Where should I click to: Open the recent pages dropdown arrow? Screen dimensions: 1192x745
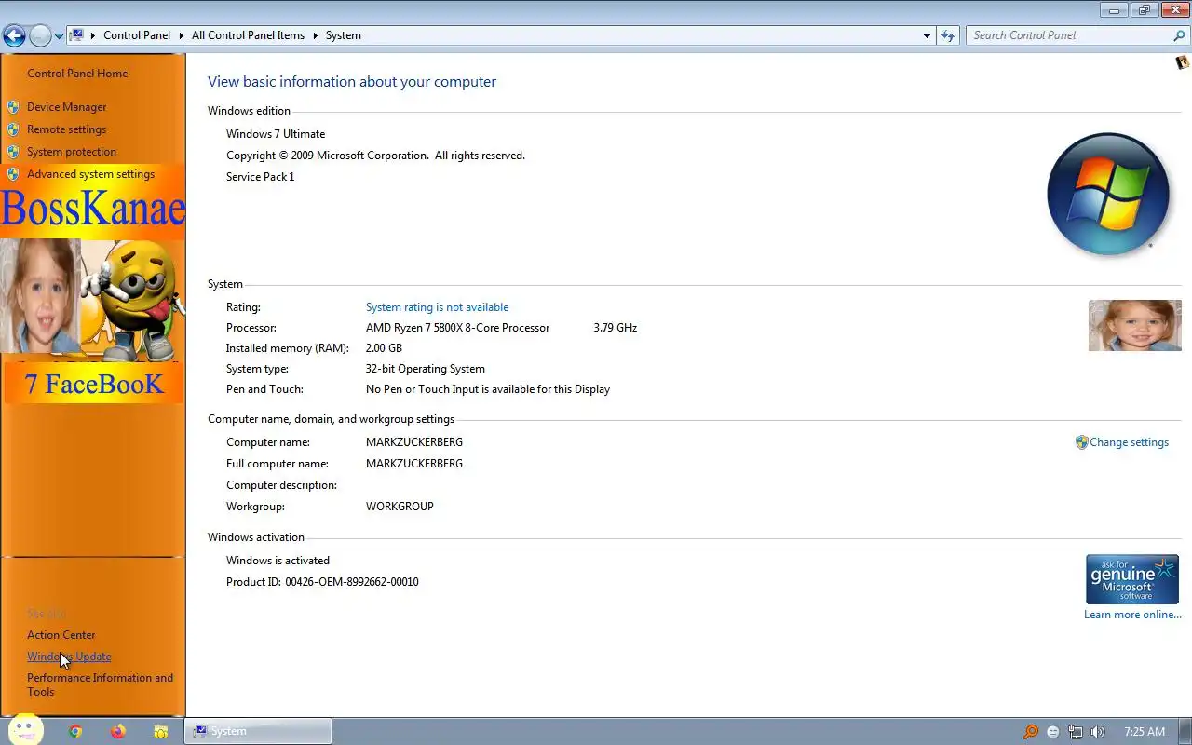(x=59, y=36)
